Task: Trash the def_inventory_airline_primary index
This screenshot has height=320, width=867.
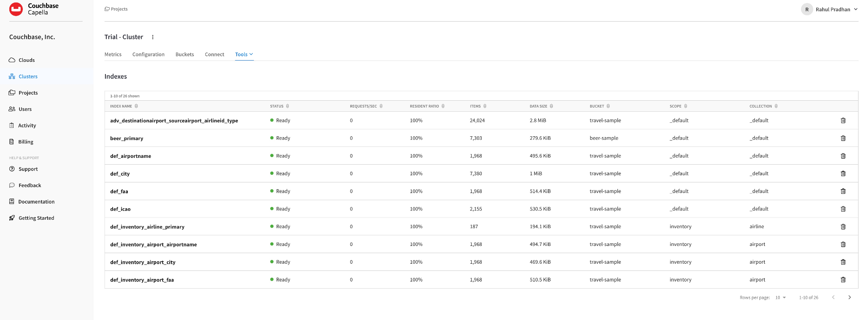Action: (843, 227)
